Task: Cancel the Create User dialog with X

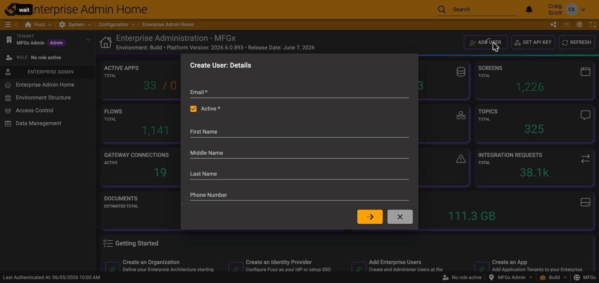Action: [400, 217]
